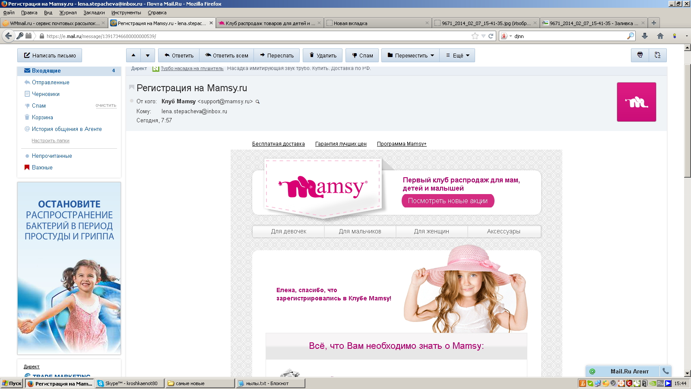691x389 pixels.
Task: Open the Firefox downloads arrow icon
Action: [645, 36]
